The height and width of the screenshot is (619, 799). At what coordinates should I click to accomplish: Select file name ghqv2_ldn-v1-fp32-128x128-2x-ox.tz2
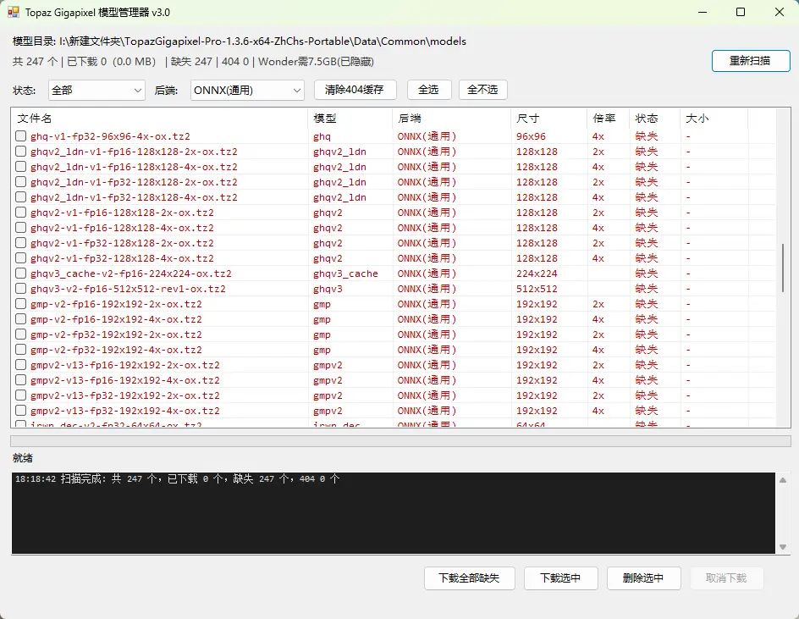[134, 182]
